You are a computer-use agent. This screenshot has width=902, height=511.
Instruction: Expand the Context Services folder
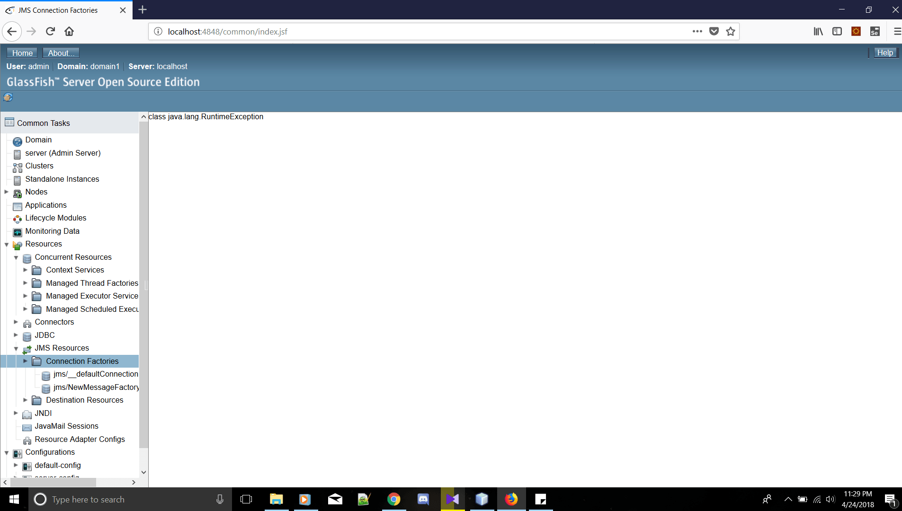pyautogui.click(x=26, y=270)
